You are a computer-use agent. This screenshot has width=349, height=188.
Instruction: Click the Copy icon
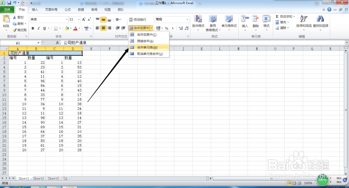click(15, 24)
